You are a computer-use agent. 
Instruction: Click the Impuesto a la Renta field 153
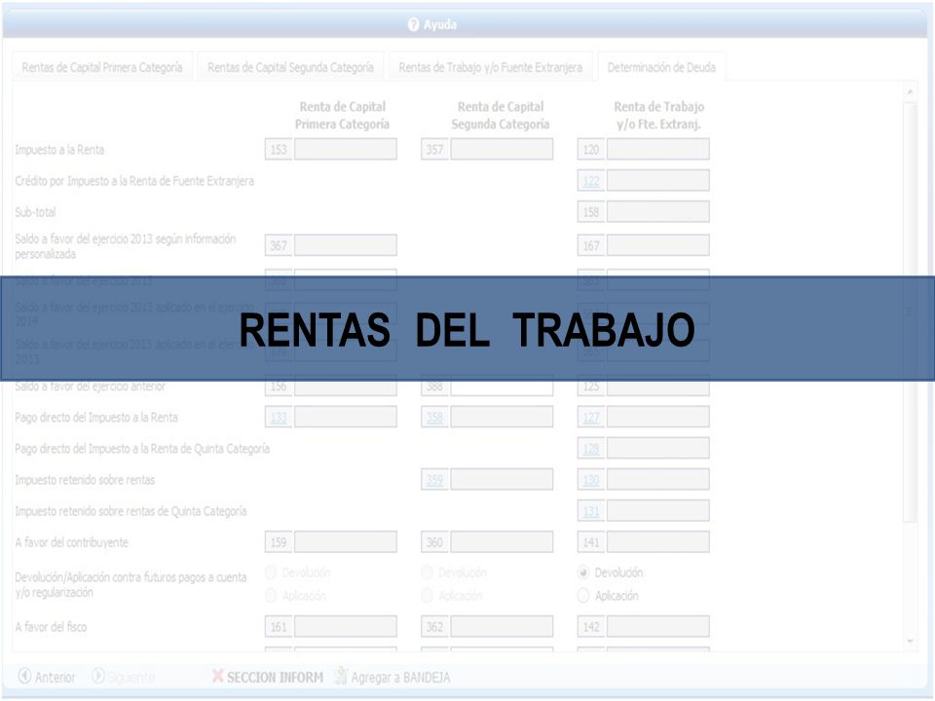pos(346,149)
